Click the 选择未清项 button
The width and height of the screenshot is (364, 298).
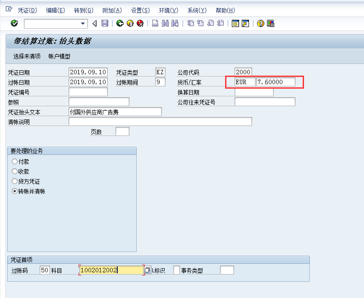(27, 56)
